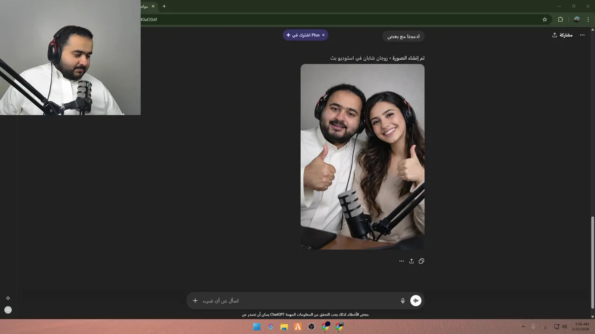Open the network tray icon
This screenshot has width=595, height=334.
[557, 327]
